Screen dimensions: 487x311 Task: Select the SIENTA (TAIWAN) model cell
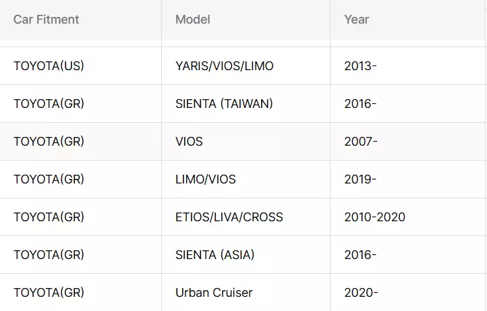click(246, 104)
